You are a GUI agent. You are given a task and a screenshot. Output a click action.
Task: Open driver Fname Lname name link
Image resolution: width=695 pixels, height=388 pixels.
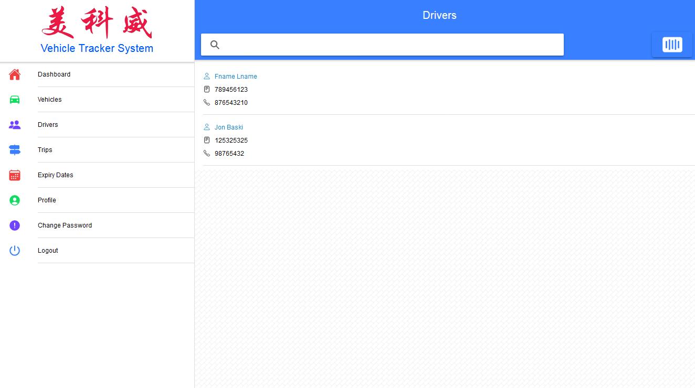pyautogui.click(x=236, y=77)
